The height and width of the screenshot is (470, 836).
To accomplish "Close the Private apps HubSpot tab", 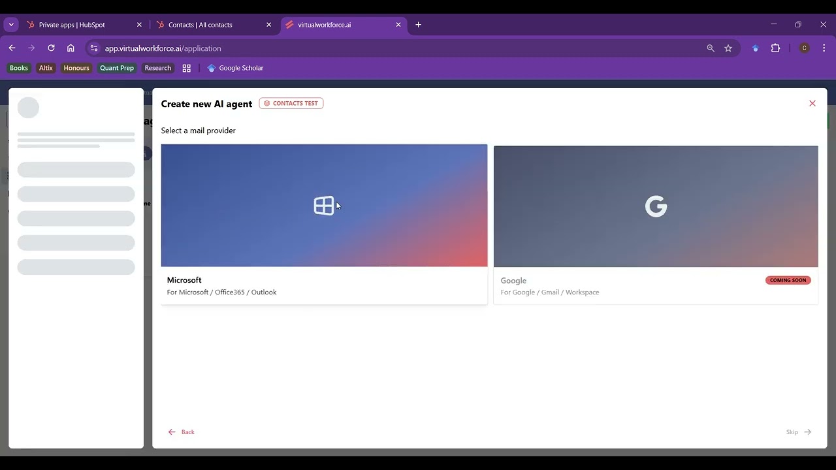I will (139, 25).
